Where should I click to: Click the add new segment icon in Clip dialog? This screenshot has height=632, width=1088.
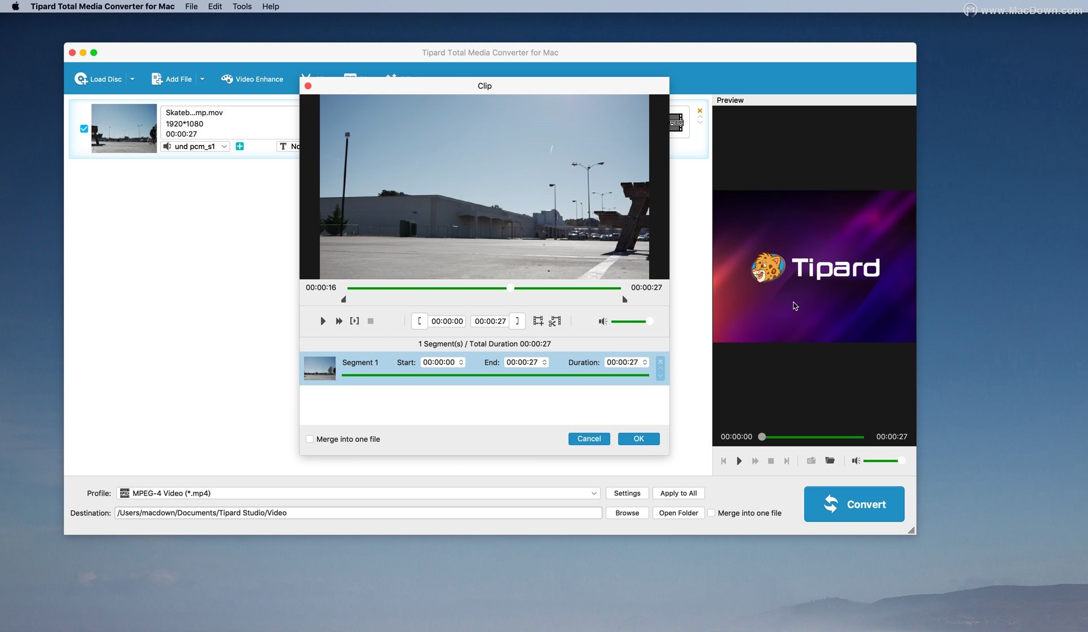[538, 321]
